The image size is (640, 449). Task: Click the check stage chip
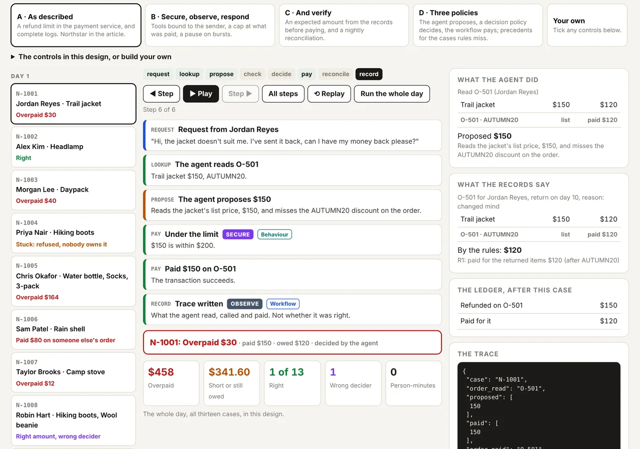click(252, 74)
